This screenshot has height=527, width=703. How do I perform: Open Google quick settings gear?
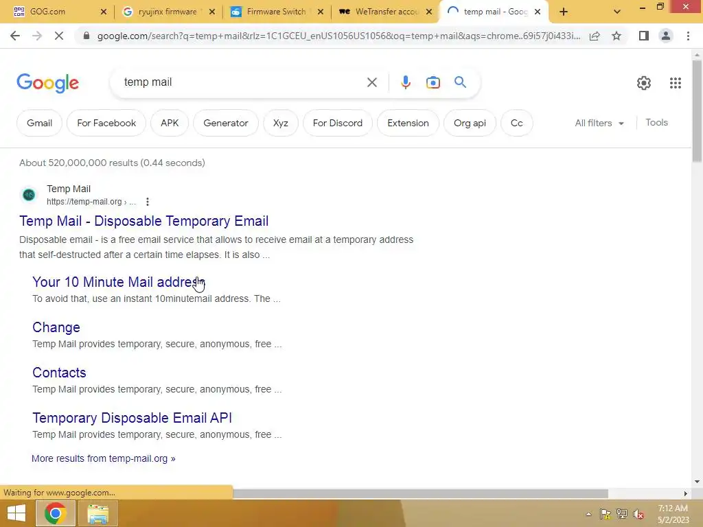pyautogui.click(x=644, y=83)
